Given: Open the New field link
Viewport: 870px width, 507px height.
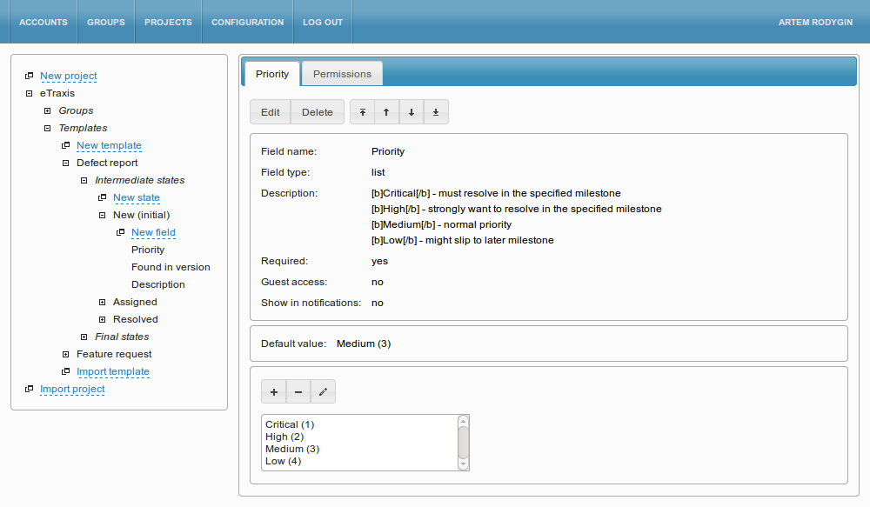Looking at the screenshot, I should click(x=153, y=232).
